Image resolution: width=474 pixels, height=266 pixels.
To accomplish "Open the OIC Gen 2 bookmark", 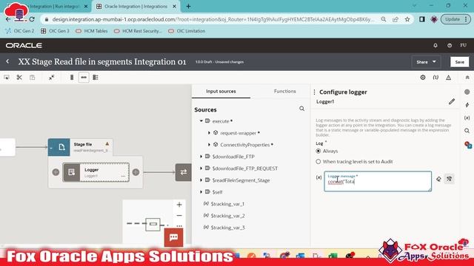I will (20, 31).
